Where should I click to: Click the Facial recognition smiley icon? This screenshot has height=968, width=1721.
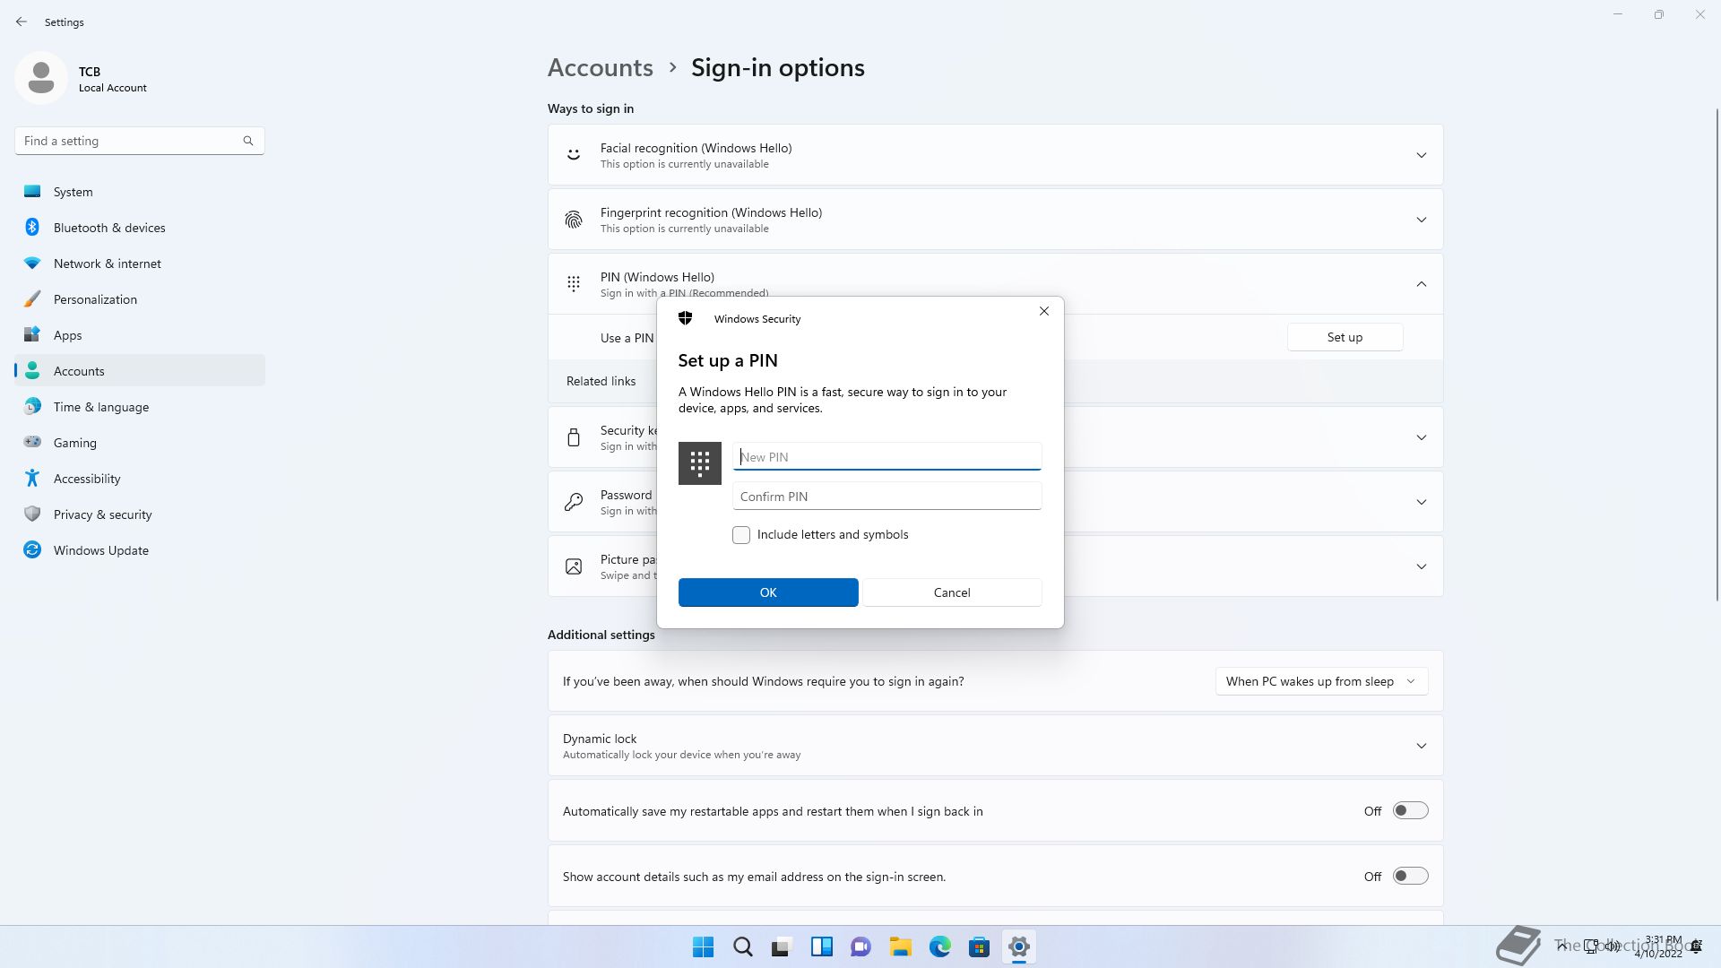click(x=574, y=155)
